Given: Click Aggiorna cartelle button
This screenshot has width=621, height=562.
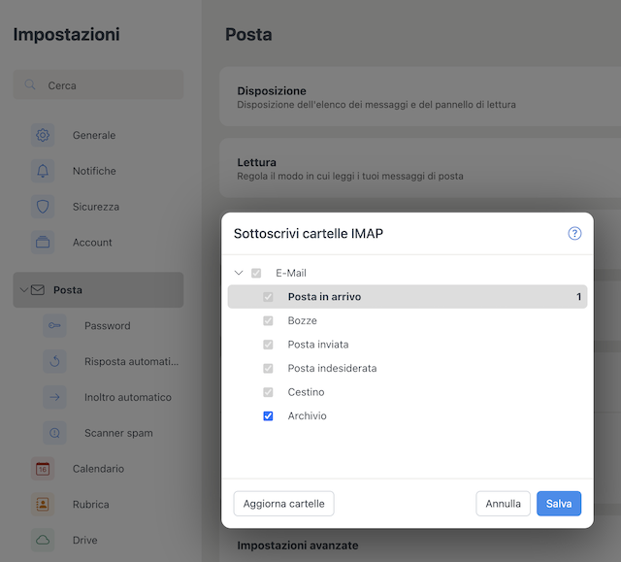Looking at the screenshot, I should click(x=283, y=504).
